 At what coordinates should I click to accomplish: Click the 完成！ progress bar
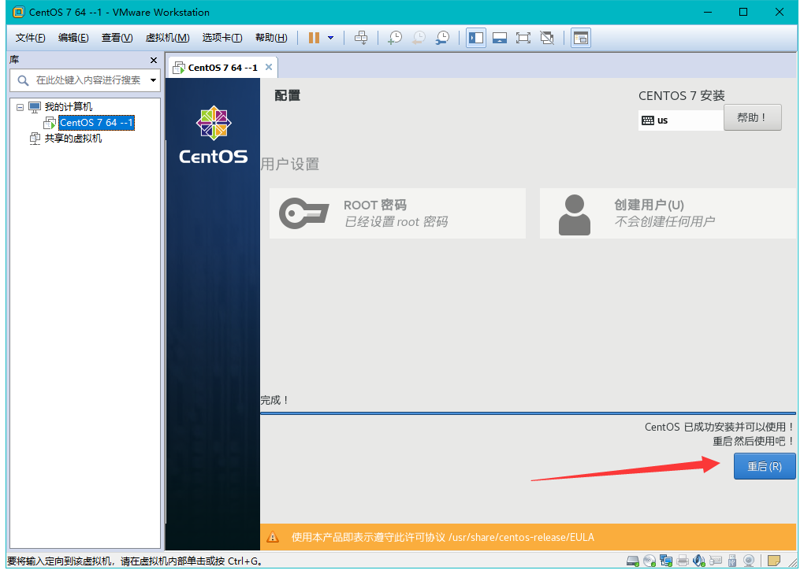click(528, 413)
